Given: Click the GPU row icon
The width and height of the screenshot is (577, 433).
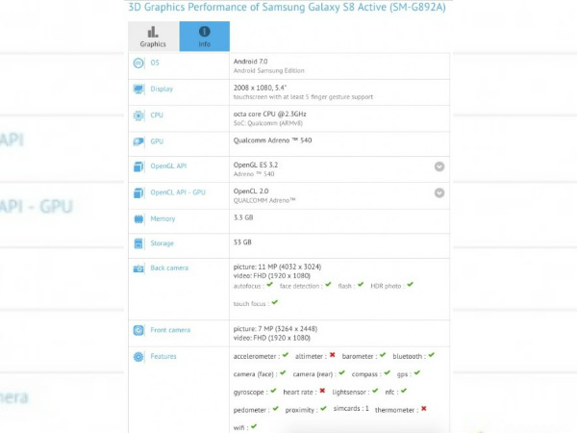Looking at the screenshot, I should click(138, 141).
